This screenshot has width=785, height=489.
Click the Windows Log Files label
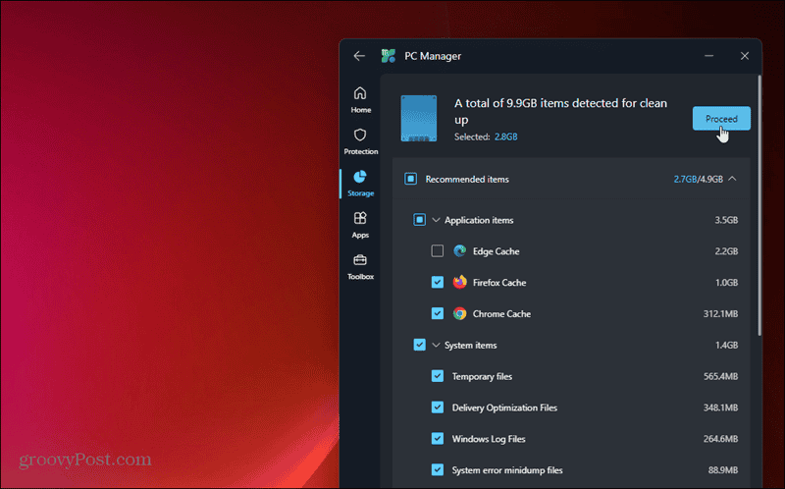(x=489, y=439)
